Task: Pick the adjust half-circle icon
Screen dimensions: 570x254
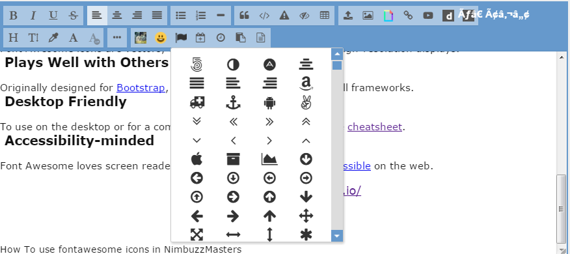Action: click(233, 64)
